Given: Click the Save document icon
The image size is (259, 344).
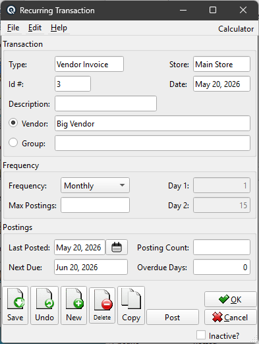Looking at the screenshot, I should coord(15,305).
